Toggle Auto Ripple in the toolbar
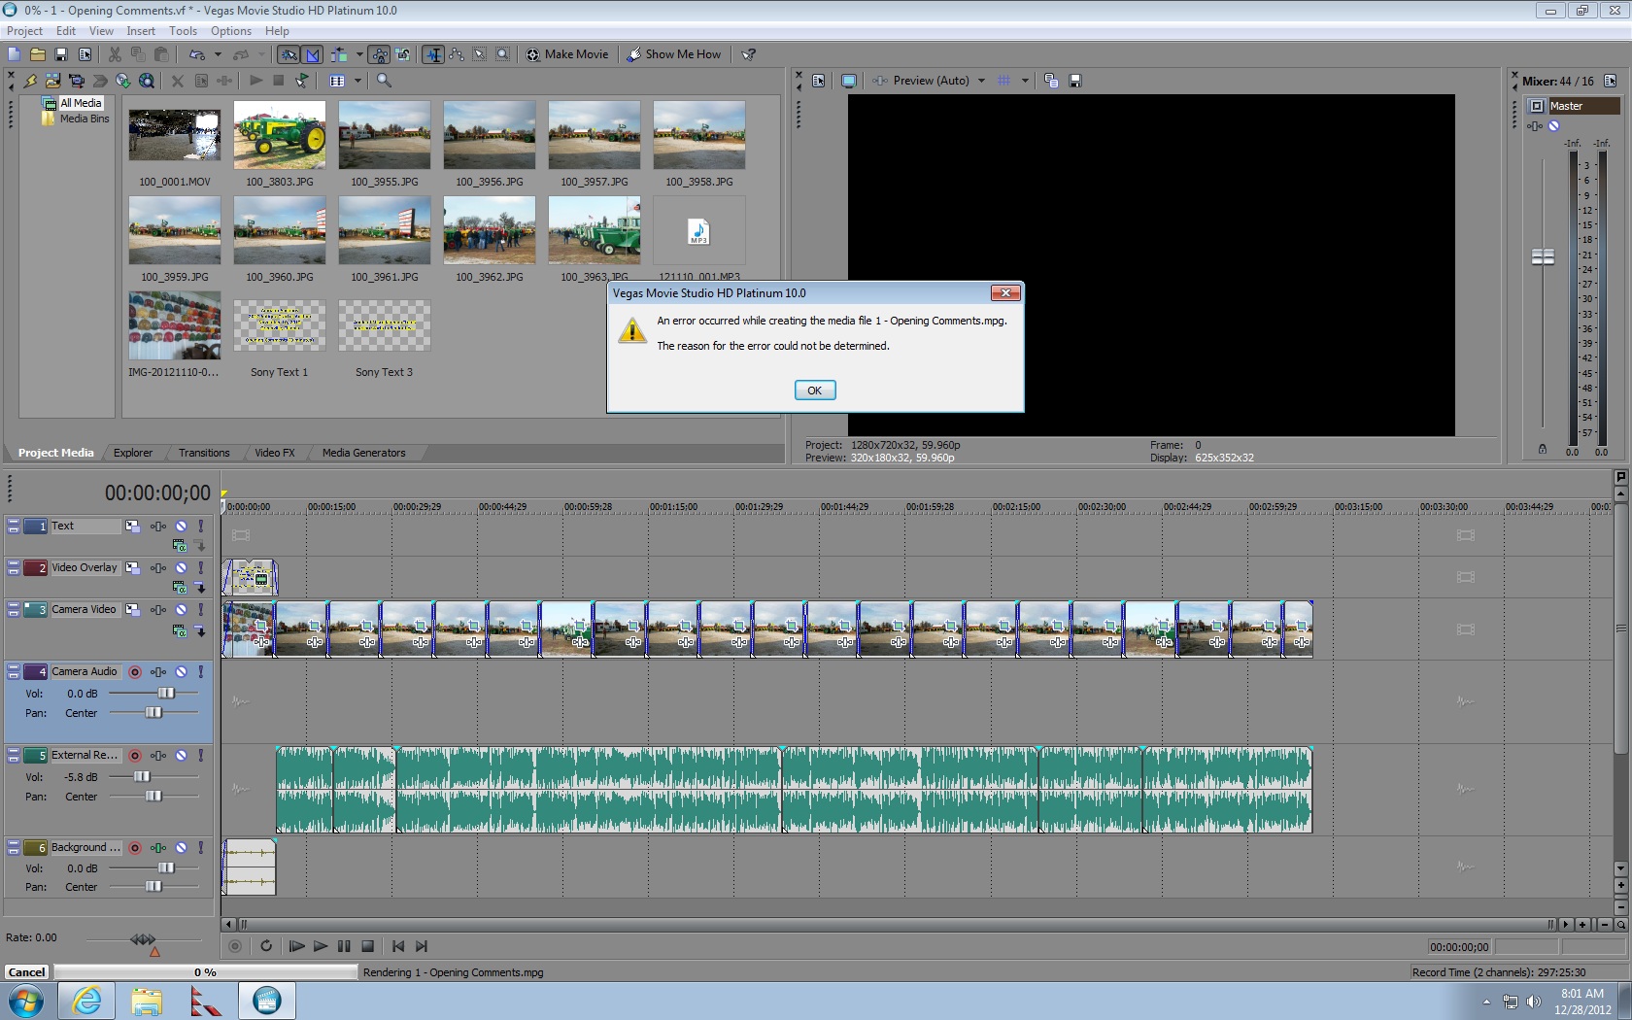Viewport: 1632px width, 1020px height. click(x=339, y=54)
